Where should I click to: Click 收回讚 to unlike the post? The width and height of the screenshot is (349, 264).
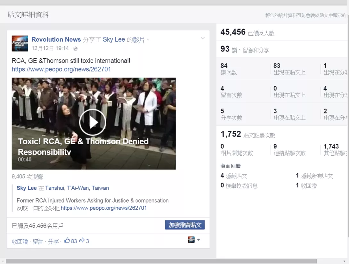(20, 242)
